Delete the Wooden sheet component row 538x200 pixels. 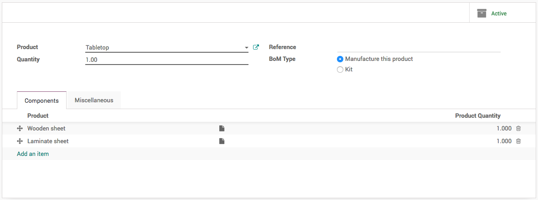pos(518,129)
